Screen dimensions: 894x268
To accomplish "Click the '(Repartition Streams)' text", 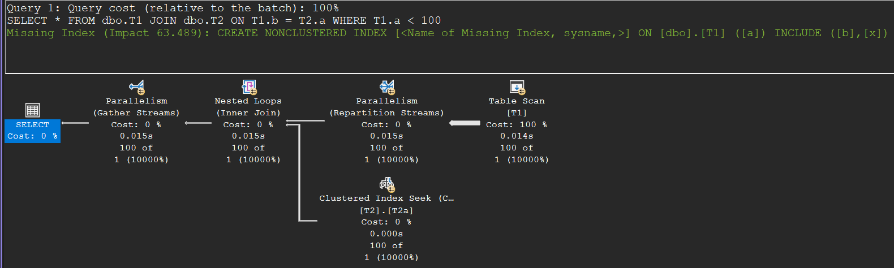I will click(386, 113).
